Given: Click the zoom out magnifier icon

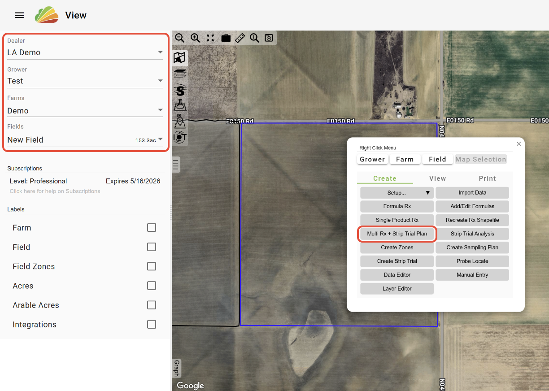Looking at the screenshot, I should click(x=179, y=38).
